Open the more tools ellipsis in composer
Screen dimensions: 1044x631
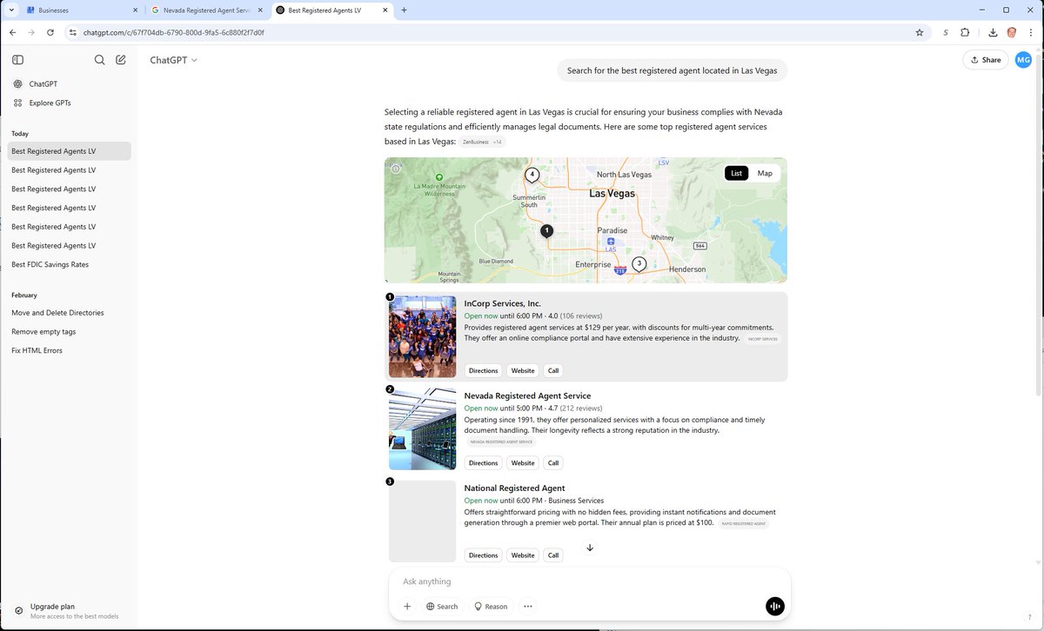tap(528, 607)
